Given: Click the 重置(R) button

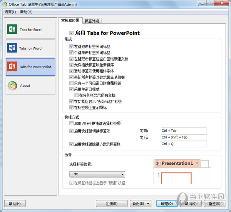Looking at the screenshot, I should pyautogui.click(x=214, y=204).
